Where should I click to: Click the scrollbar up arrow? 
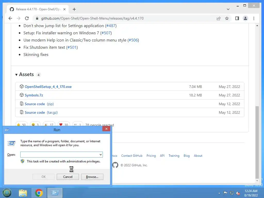pos(257,26)
